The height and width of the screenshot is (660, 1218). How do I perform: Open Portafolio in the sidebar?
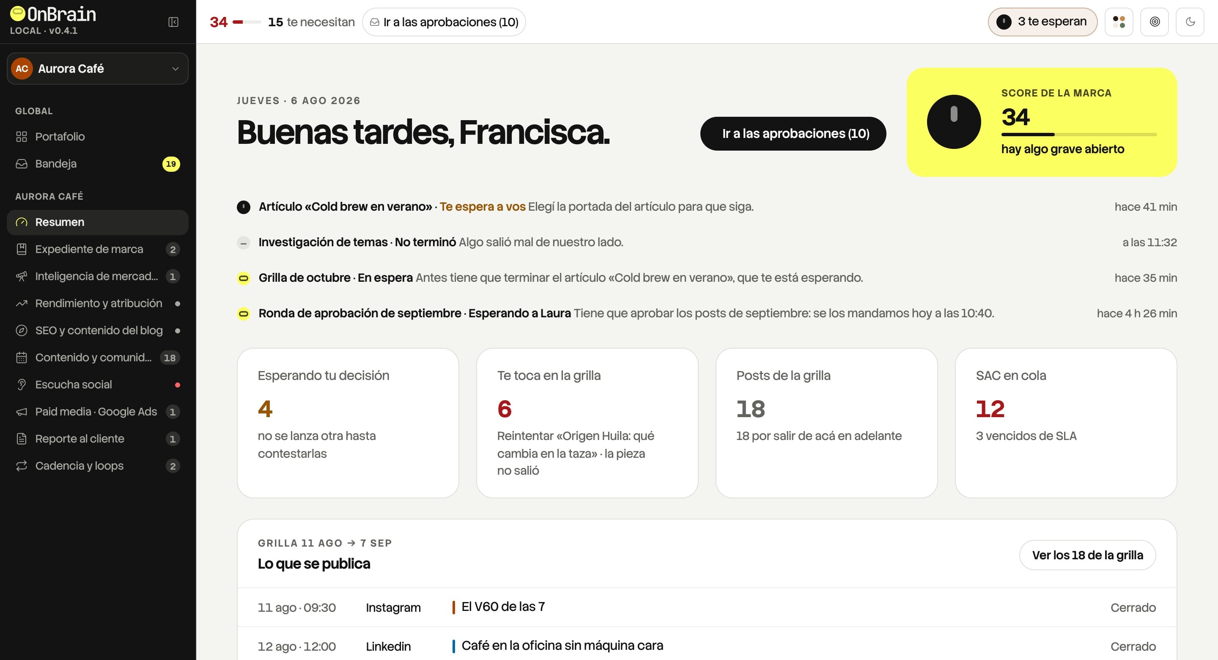point(97,137)
